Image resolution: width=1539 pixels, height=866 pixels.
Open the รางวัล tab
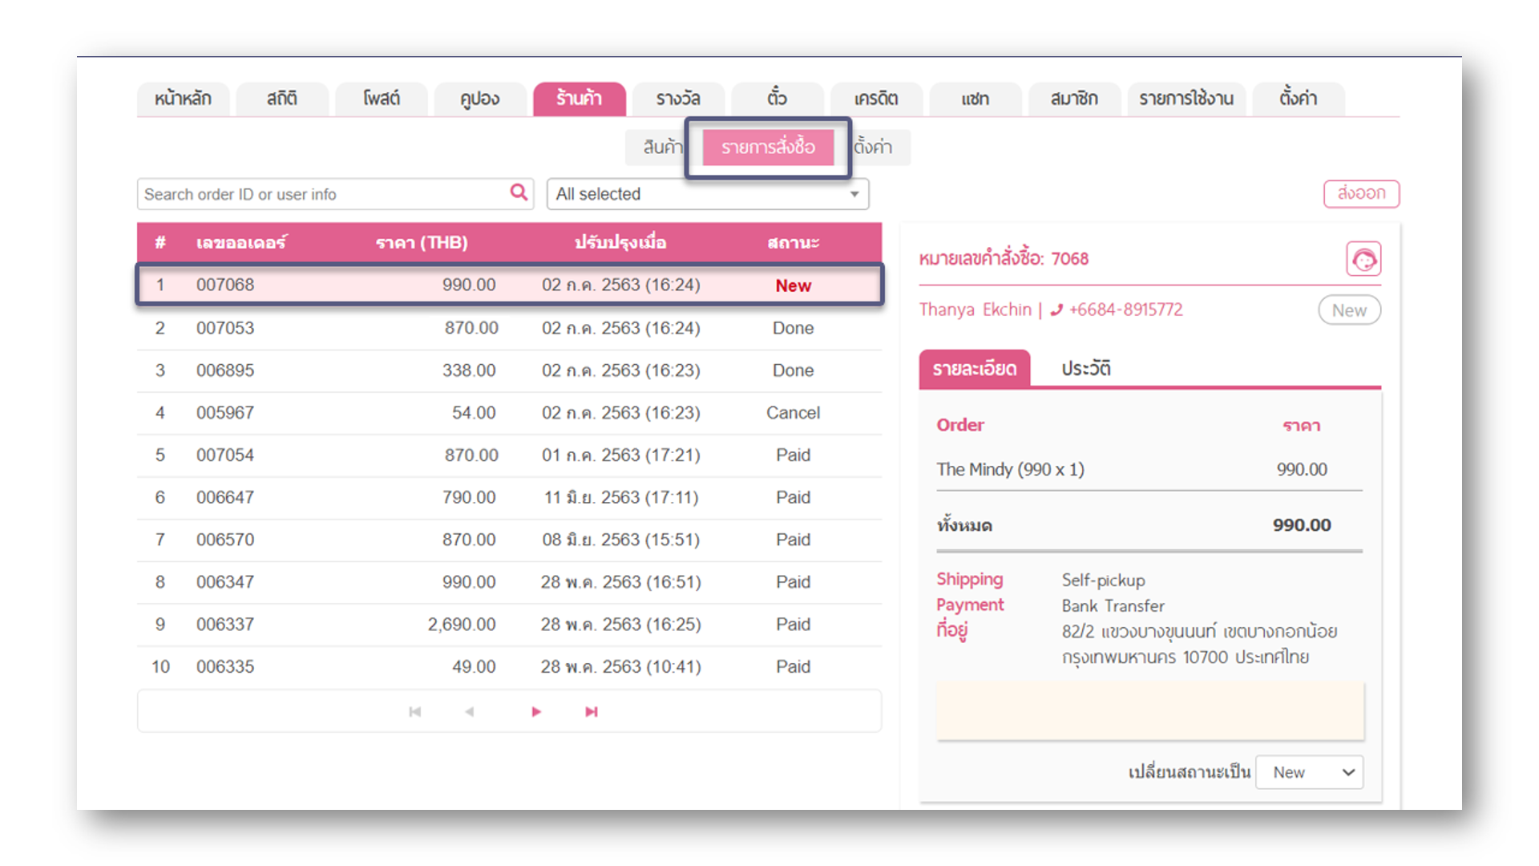coord(678,99)
